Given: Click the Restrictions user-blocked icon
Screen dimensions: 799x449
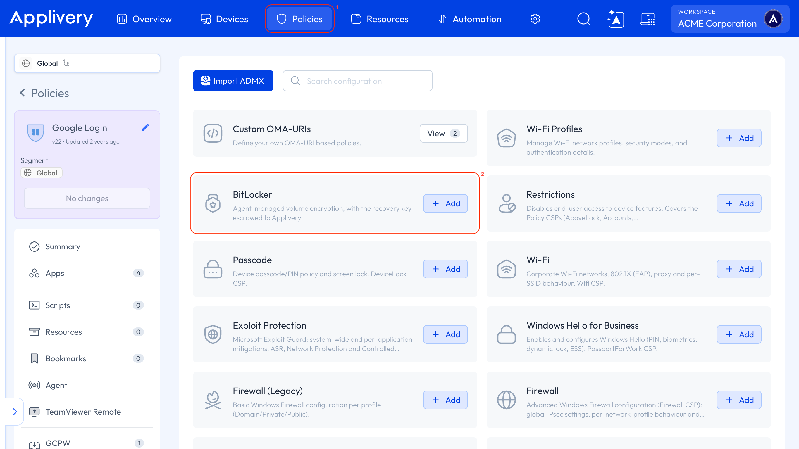Looking at the screenshot, I should [x=507, y=203].
